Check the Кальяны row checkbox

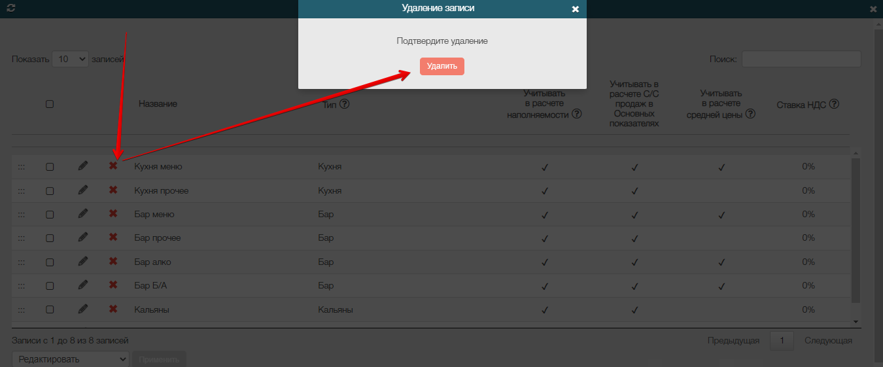pyautogui.click(x=50, y=309)
